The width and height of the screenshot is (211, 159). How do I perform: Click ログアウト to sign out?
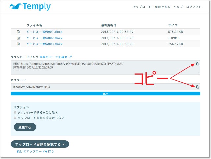click(193, 7)
